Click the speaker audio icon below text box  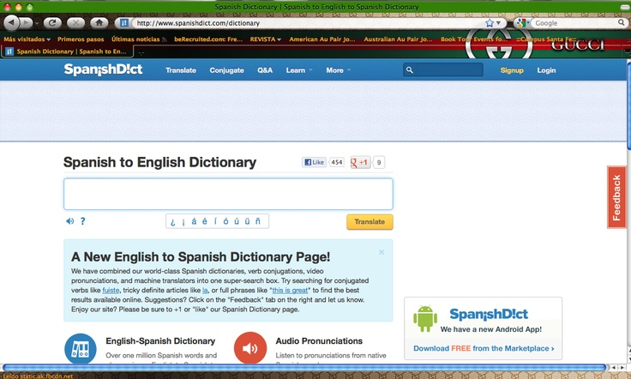pyautogui.click(x=69, y=221)
